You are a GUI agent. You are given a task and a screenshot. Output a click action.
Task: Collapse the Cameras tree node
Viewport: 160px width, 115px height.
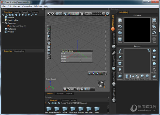coord(3,23)
